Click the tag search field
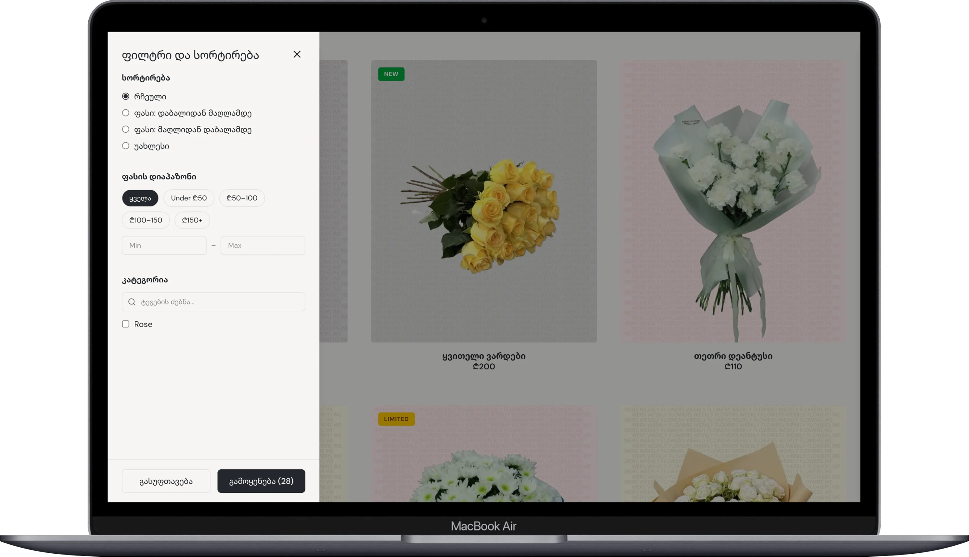 [x=213, y=302]
